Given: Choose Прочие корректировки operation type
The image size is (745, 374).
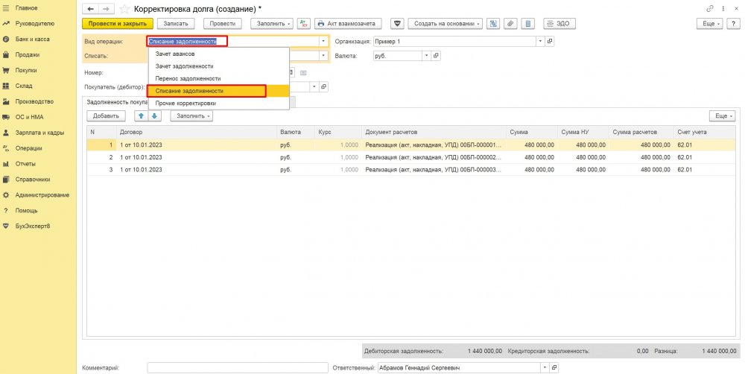Looking at the screenshot, I should pos(186,103).
